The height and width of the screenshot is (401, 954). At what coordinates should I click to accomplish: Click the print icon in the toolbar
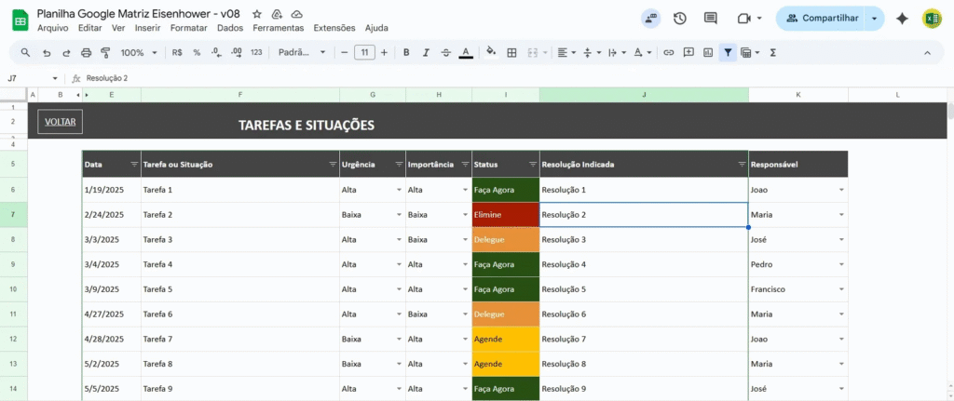[86, 52]
